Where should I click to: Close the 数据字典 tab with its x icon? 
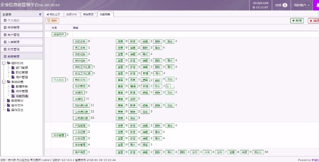tap(79, 13)
